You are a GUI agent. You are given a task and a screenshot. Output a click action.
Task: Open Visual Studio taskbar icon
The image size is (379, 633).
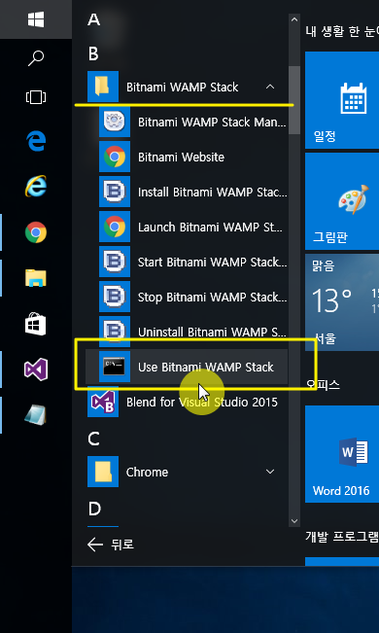(x=36, y=369)
